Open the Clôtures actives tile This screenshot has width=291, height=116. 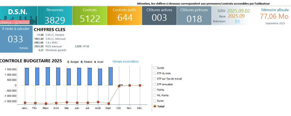tap(159, 16)
